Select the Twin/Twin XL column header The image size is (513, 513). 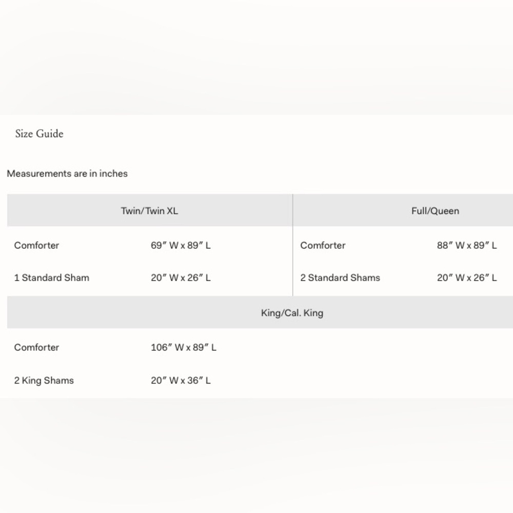[149, 210]
